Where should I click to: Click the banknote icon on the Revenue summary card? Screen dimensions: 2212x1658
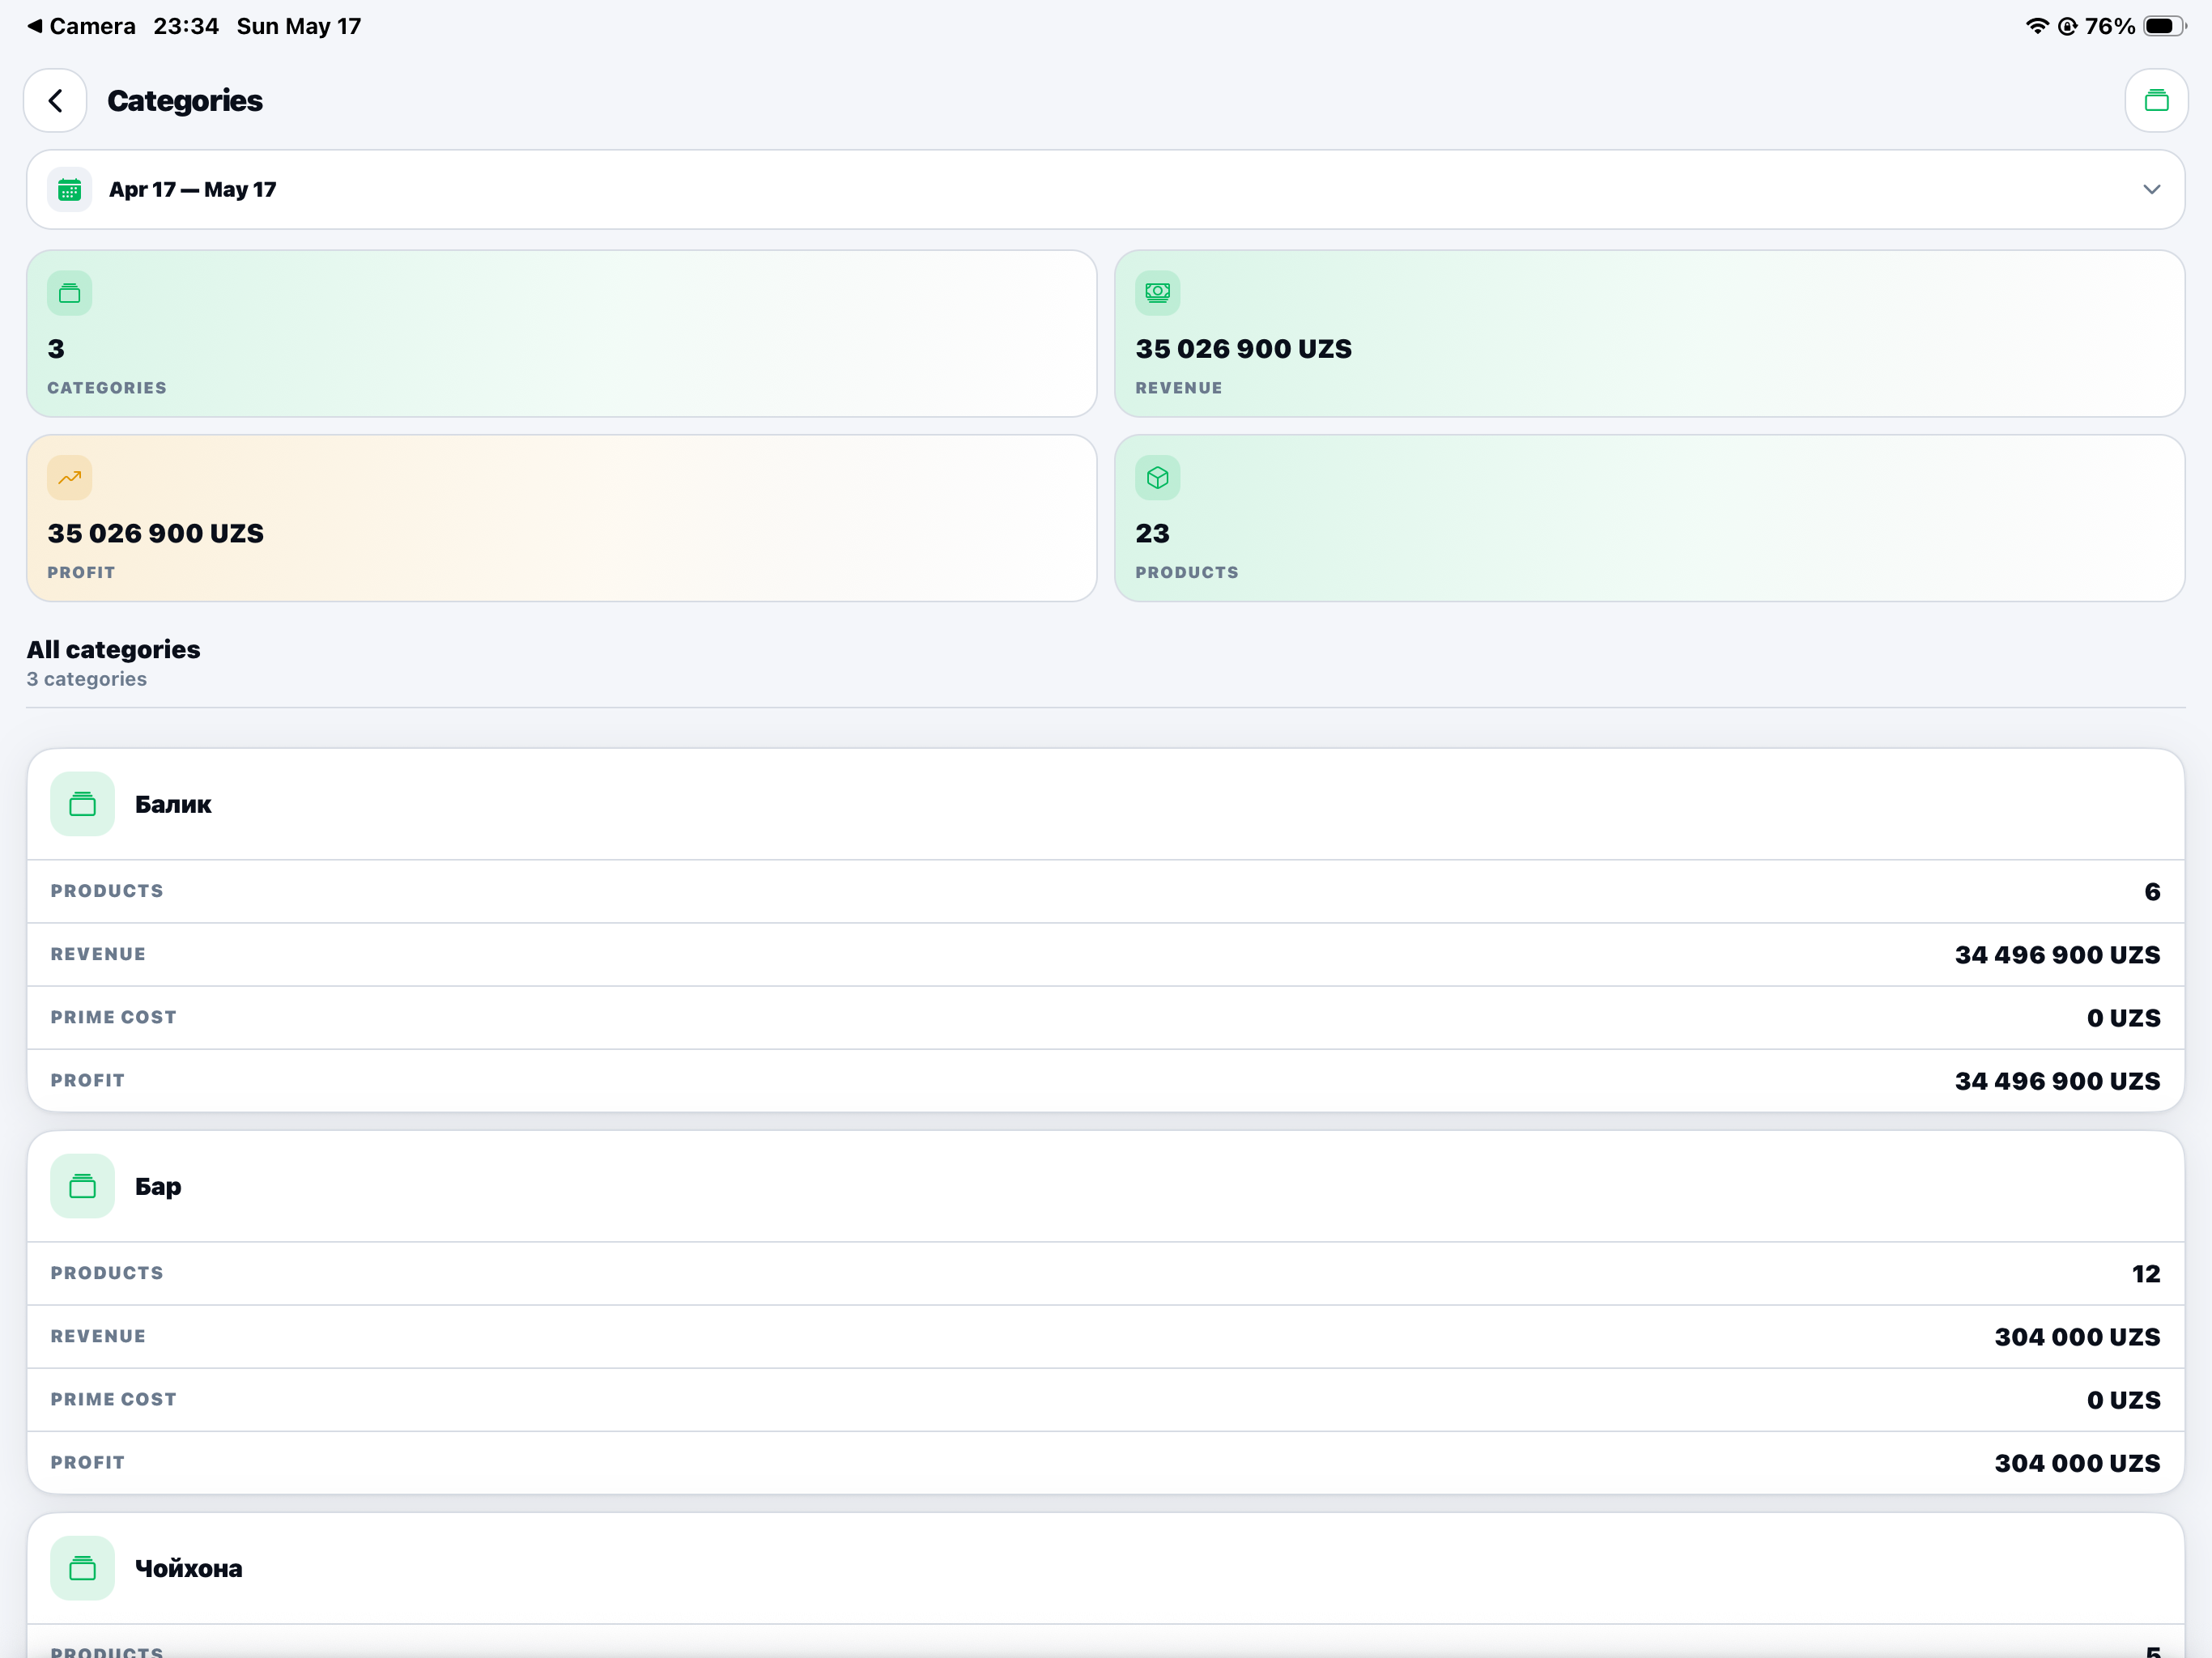click(1157, 293)
